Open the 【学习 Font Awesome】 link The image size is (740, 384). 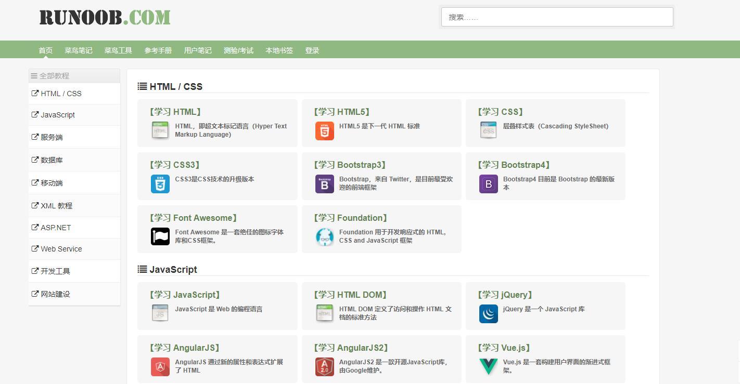point(194,218)
